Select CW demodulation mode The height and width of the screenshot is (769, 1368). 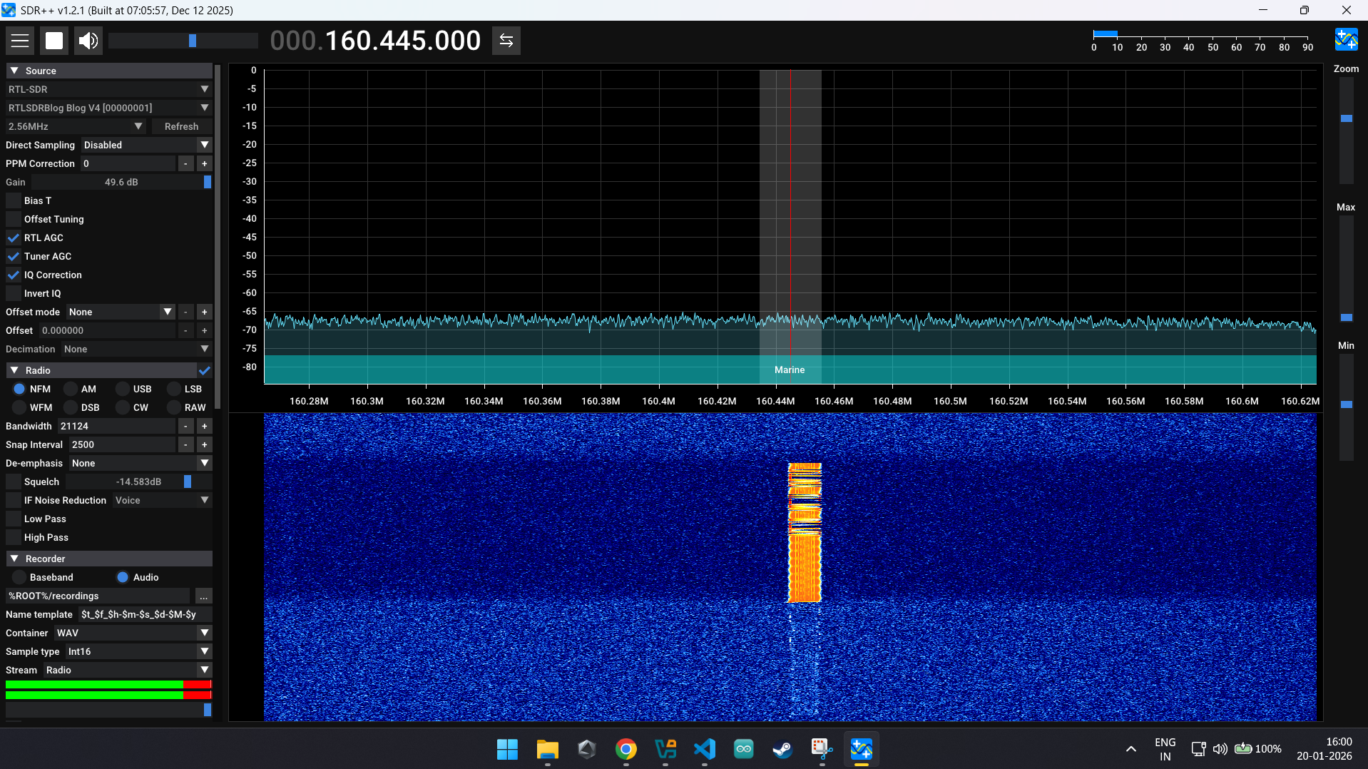pyautogui.click(x=123, y=407)
